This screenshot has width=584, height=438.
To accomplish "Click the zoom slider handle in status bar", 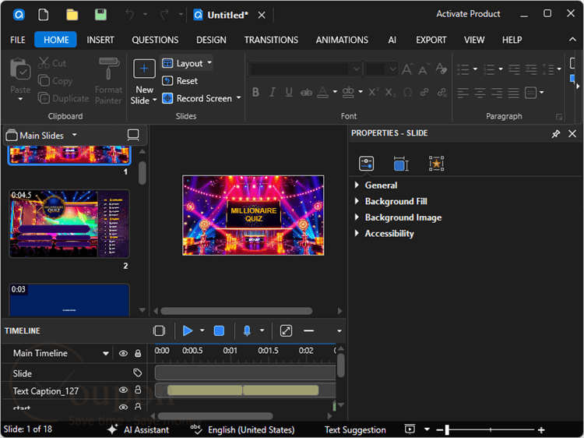I will tap(447, 429).
